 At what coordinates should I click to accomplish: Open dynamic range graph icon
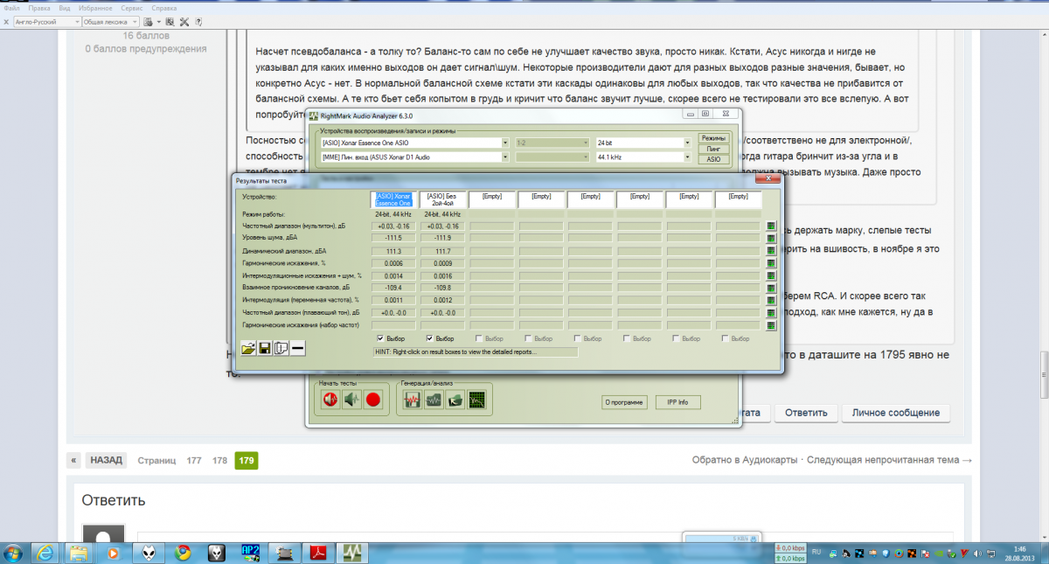click(771, 251)
